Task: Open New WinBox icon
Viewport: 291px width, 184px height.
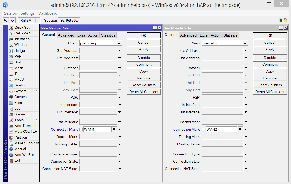Action: tap(11, 155)
